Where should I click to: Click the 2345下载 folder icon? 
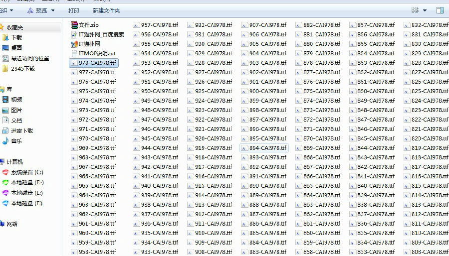[x=5, y=69]
